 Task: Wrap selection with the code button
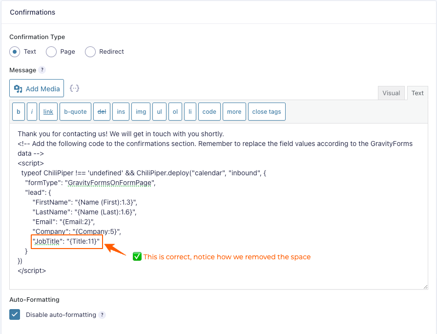209,111
